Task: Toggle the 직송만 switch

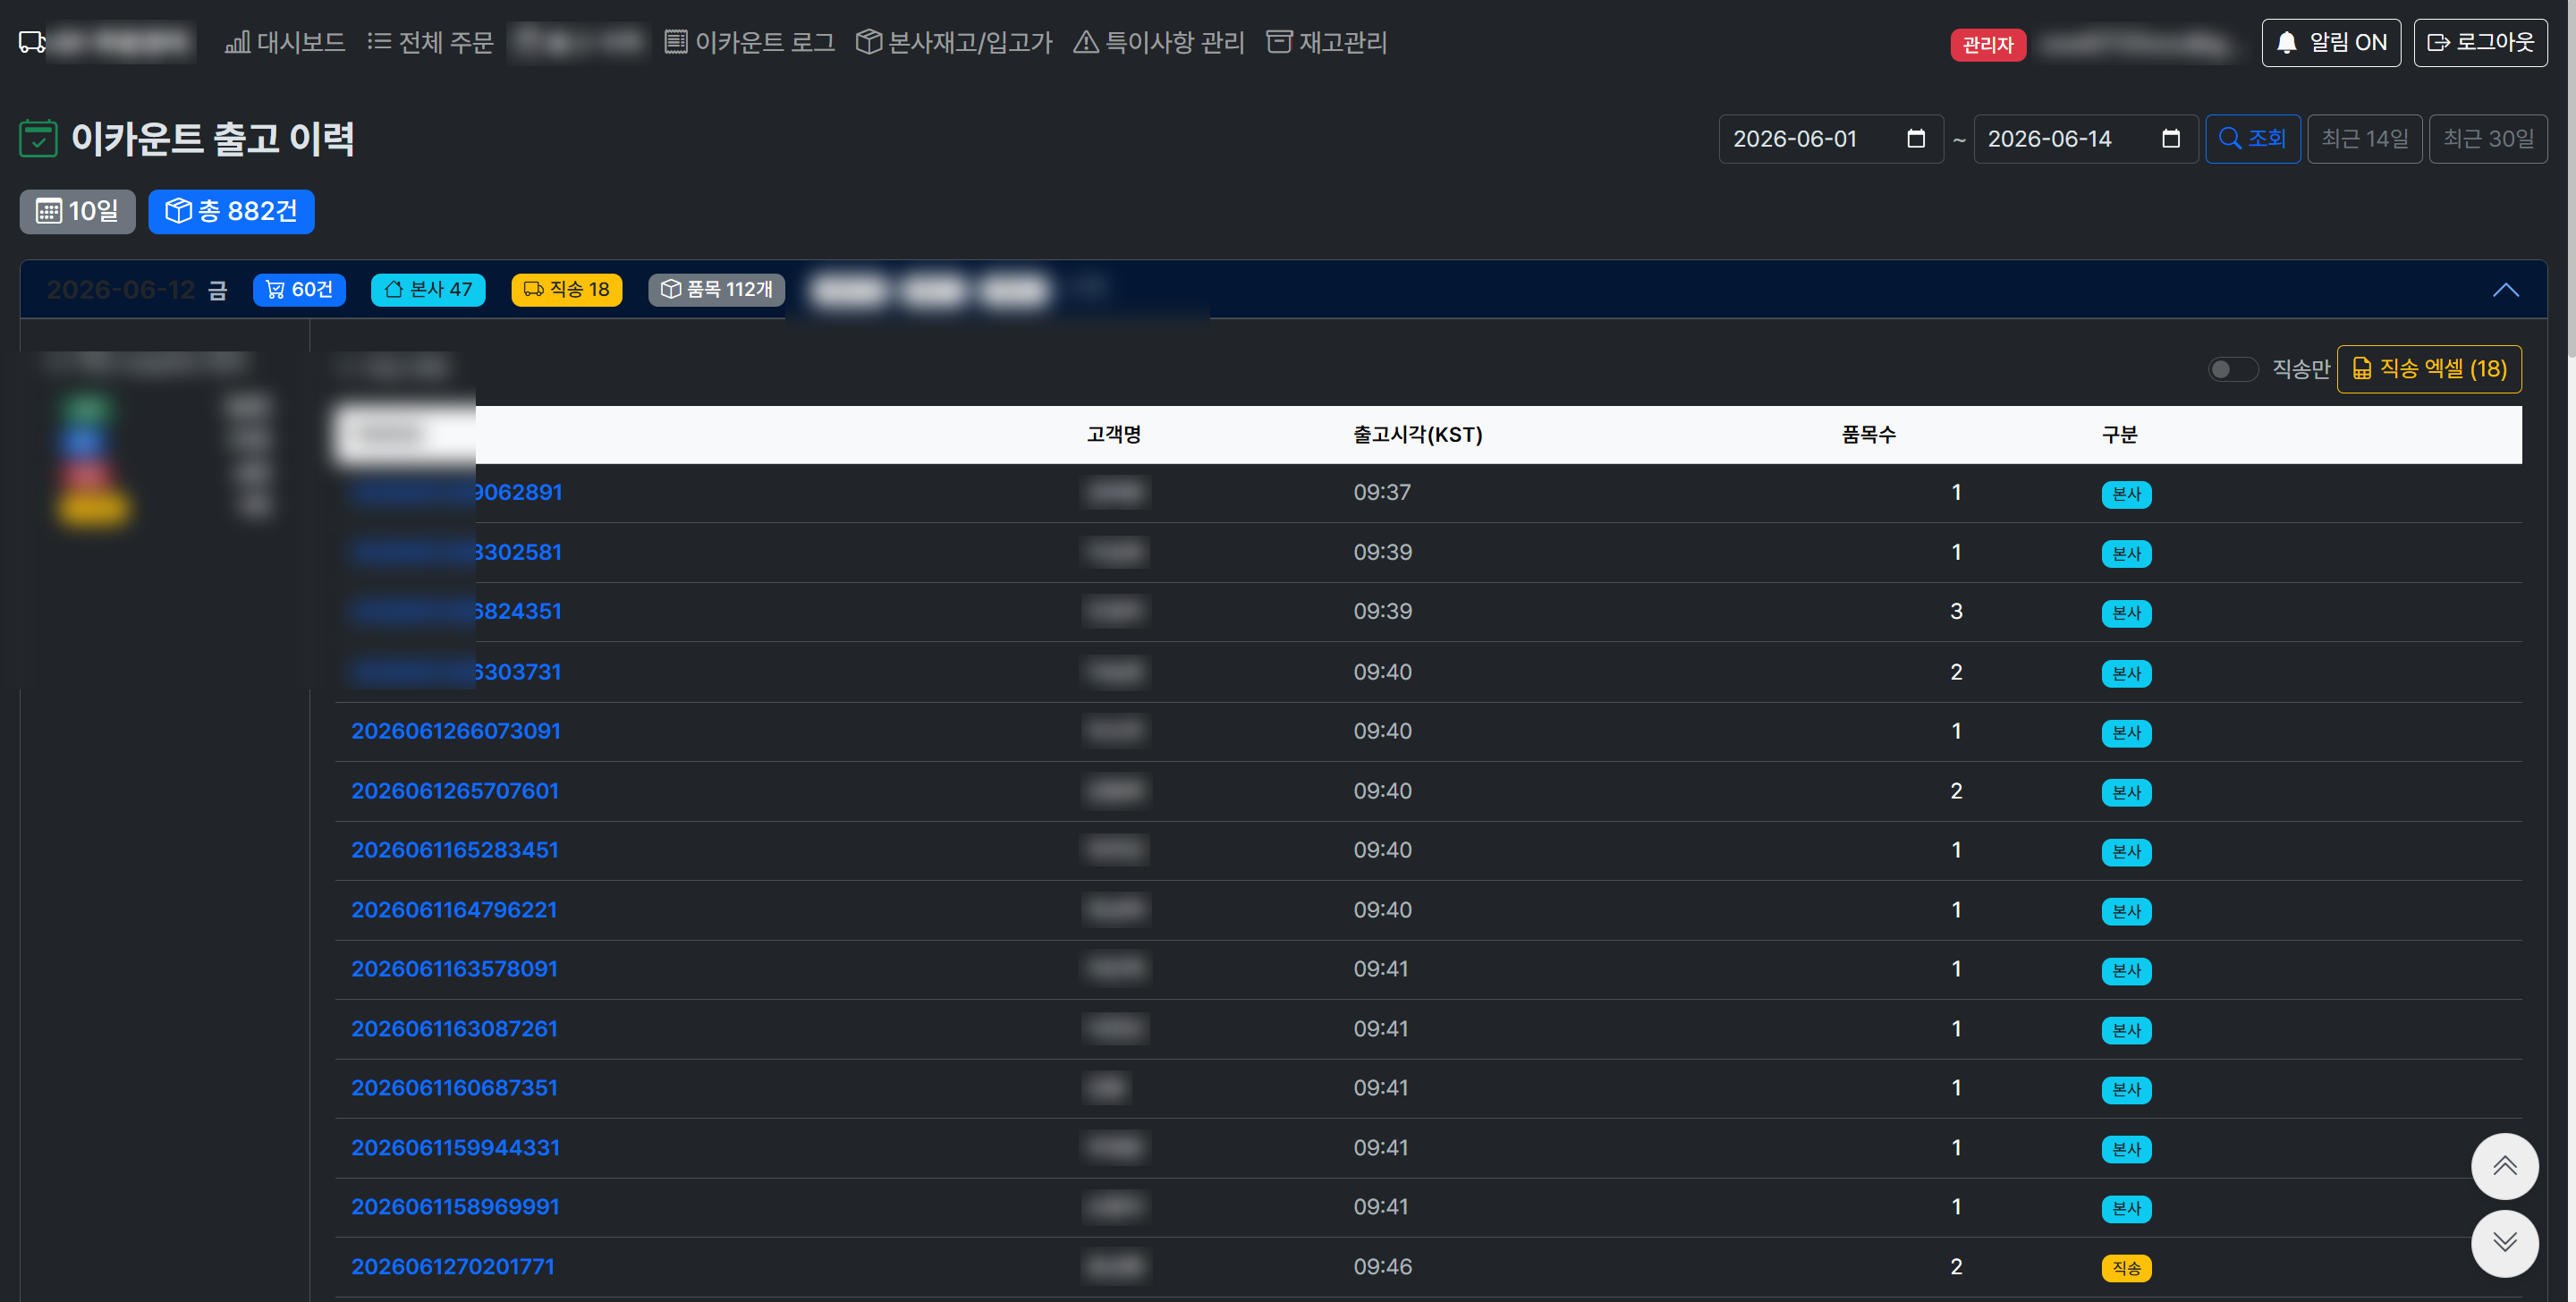Action: tap(2232, 369)
